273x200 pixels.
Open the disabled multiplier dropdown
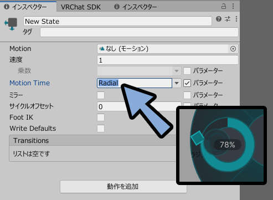pyautogui.click(x=139, y=71)
